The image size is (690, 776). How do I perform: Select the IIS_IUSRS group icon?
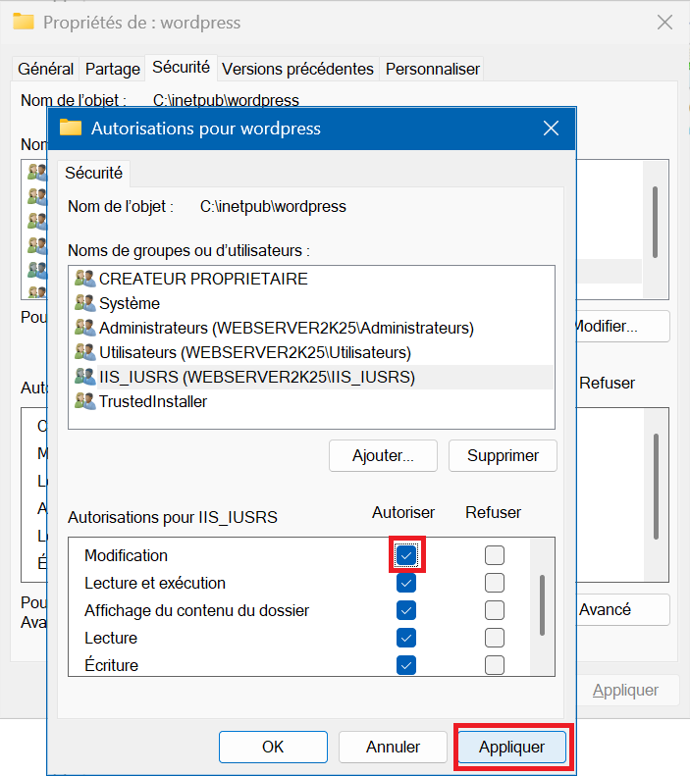tap(84, 377)
